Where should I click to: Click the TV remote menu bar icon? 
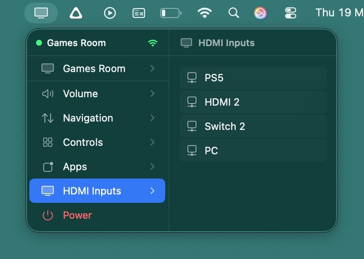point(41,13)
